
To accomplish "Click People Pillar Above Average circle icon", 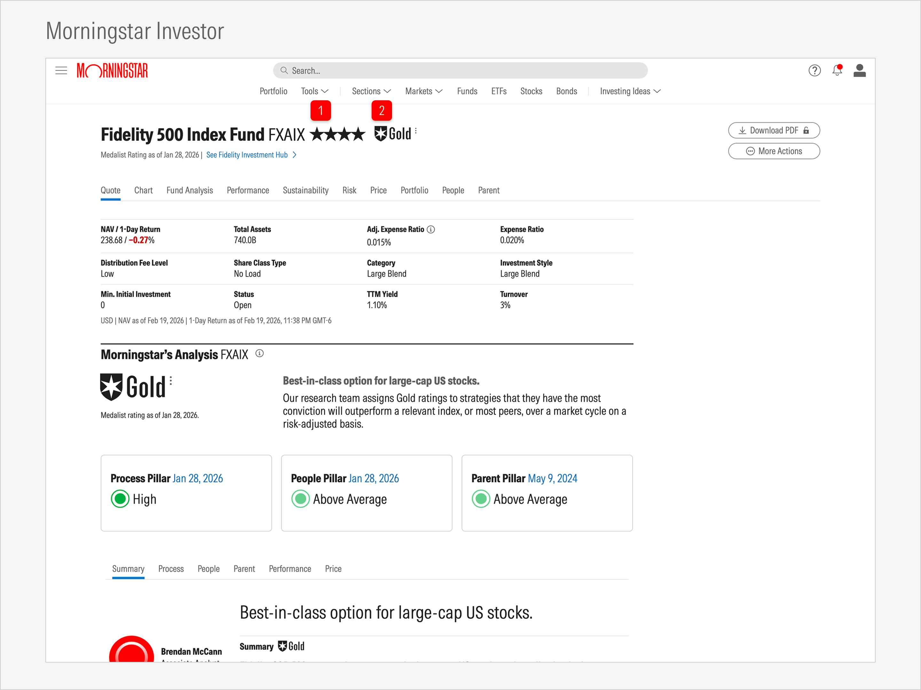I will coord(301,499).
